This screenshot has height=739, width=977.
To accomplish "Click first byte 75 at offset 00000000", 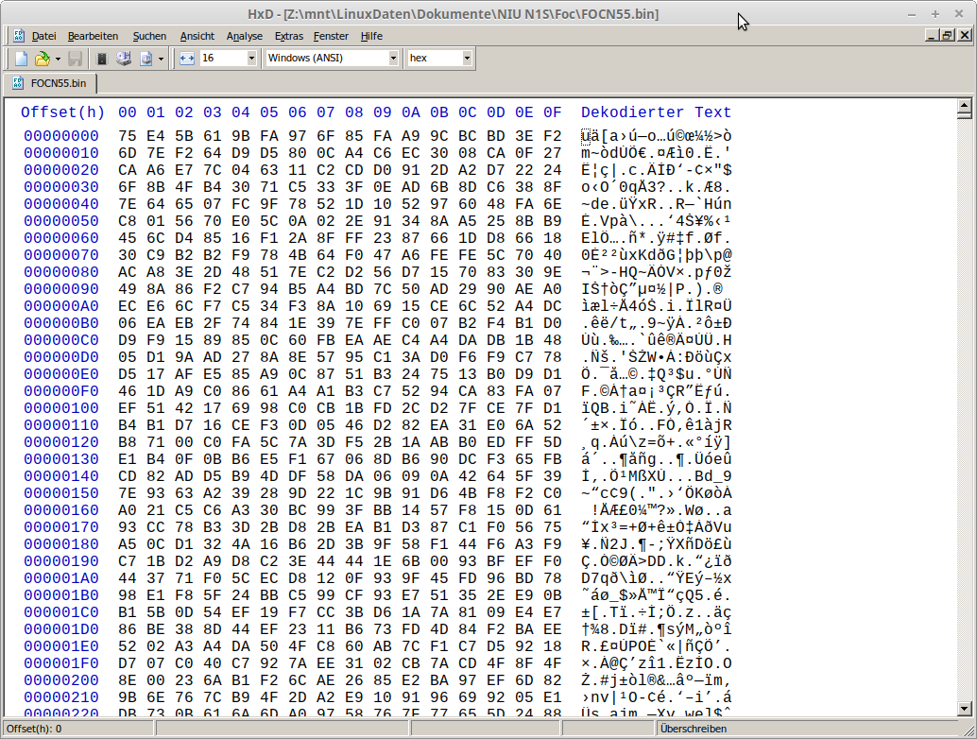I will click(128, 136).
